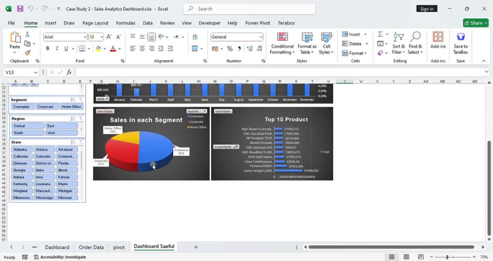Open the font name dropdown Arial
The height and width of the screenshot is (261, 493).
pyautogui.click(x=85, y=37)
